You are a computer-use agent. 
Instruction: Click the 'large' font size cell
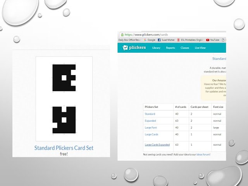pyautogui.click(x=216, y=127)
